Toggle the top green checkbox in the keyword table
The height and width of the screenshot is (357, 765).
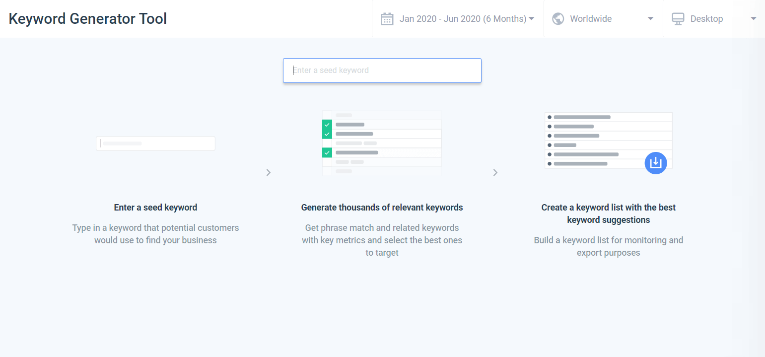pyautogui.click(x=327, y=125)
